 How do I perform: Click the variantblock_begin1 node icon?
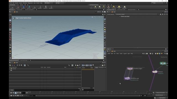pyautogui.click(x=130, y=68)
